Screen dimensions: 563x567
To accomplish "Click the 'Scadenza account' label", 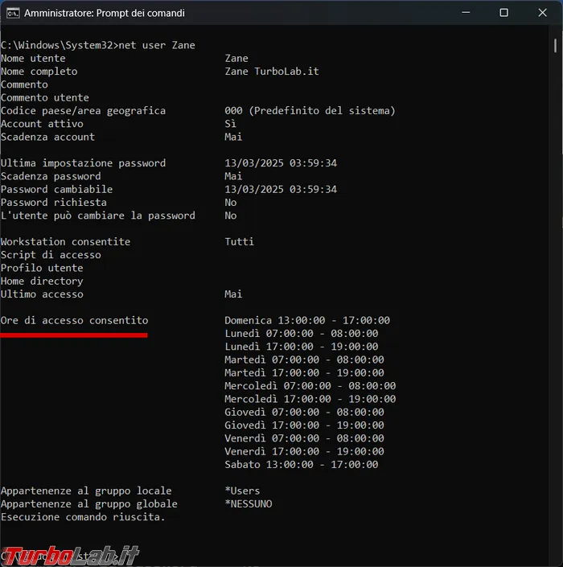I will pyautogui.click(x=47, y=137).
